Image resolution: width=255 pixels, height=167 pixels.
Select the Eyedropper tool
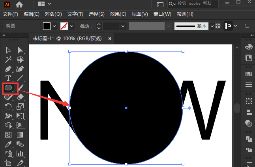point(8,144)
